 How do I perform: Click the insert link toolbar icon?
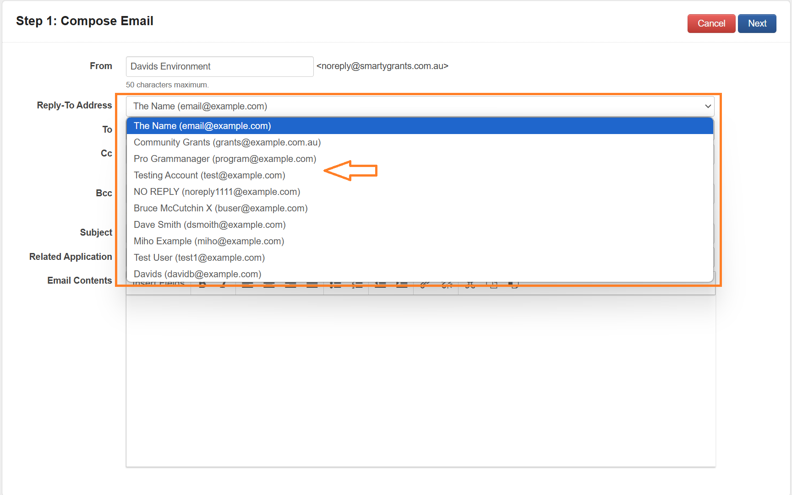[425, 285]
